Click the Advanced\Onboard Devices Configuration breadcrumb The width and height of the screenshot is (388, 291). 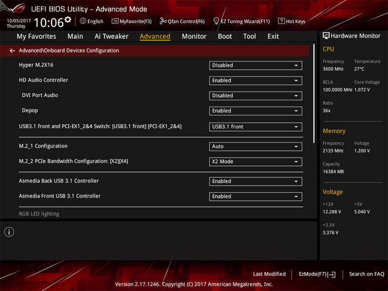click(69, 51)
